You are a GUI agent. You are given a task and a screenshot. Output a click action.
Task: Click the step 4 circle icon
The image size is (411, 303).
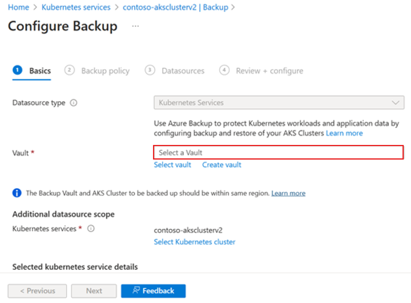click(224, 70)
